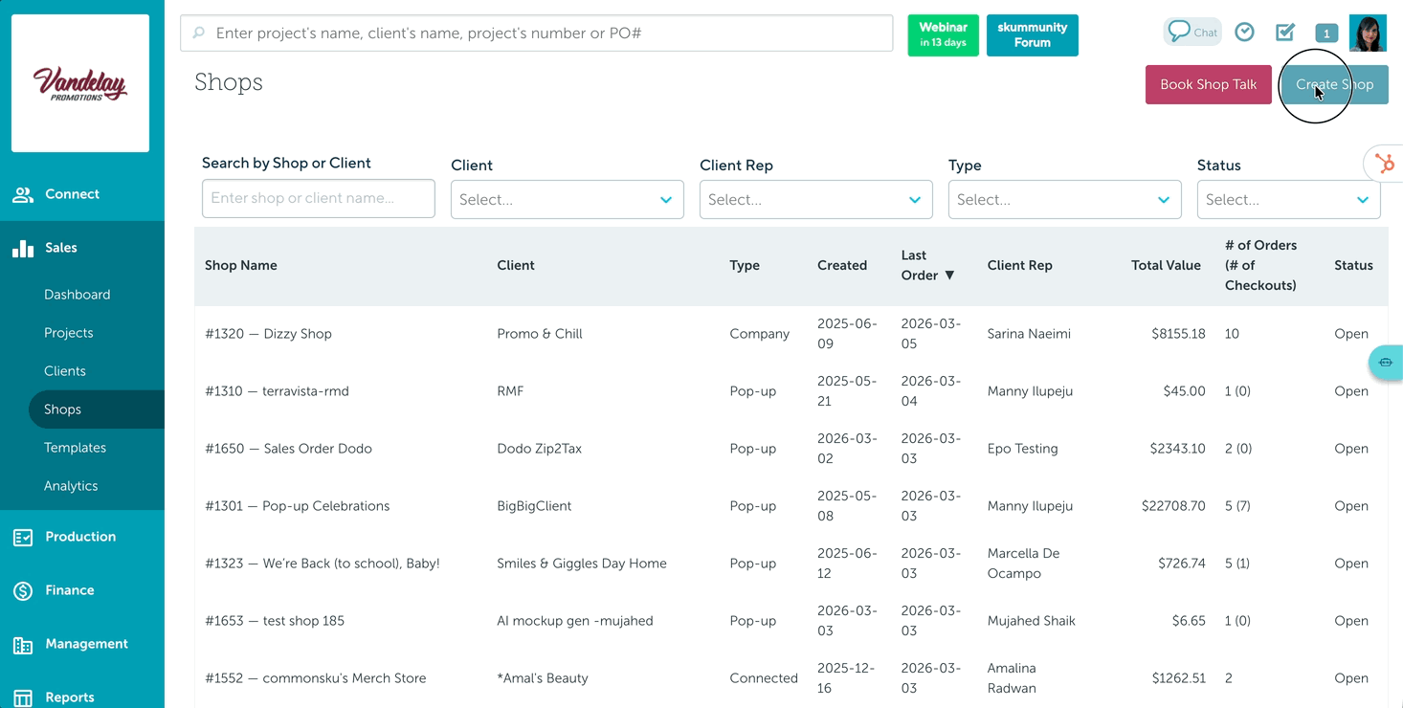The height and width of the screenshot is (708, 1403).
Task: Expand the Client filter dropdown
Action: point(567,200)
